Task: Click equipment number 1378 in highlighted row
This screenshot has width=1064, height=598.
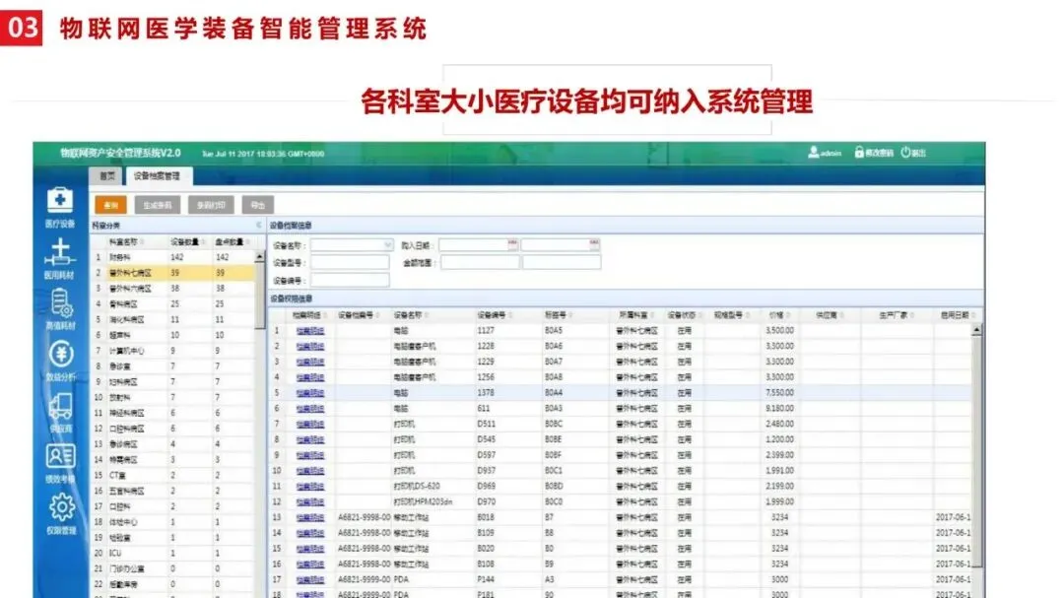Action: point(486,393)
